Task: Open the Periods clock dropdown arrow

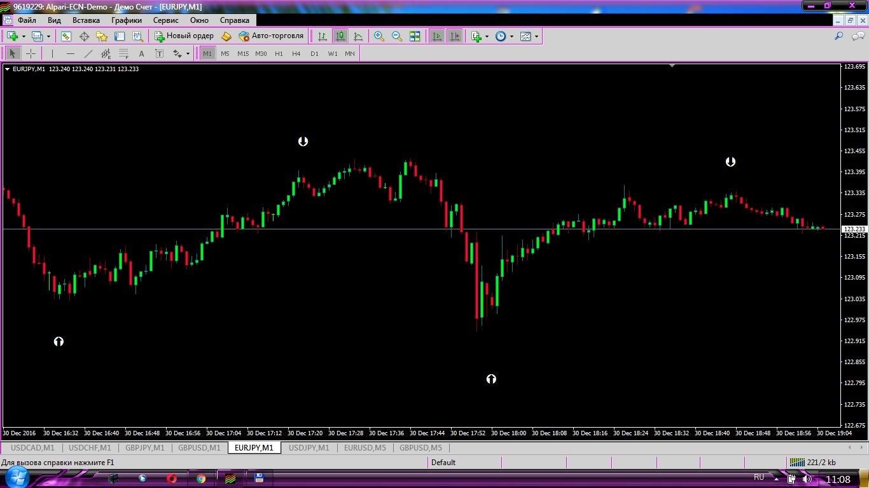Action: click(511, 36)
